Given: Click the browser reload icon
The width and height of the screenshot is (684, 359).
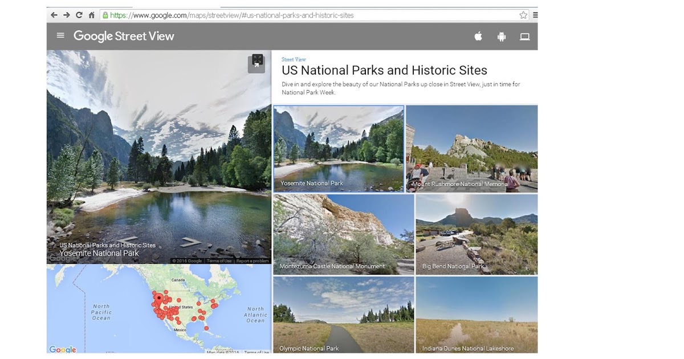Looking at the screenshot, I should click(78, 15).
